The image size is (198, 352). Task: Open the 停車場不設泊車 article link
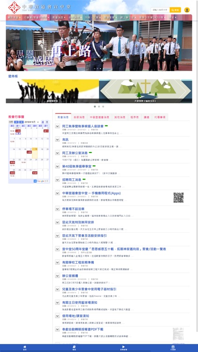point(73,209)
